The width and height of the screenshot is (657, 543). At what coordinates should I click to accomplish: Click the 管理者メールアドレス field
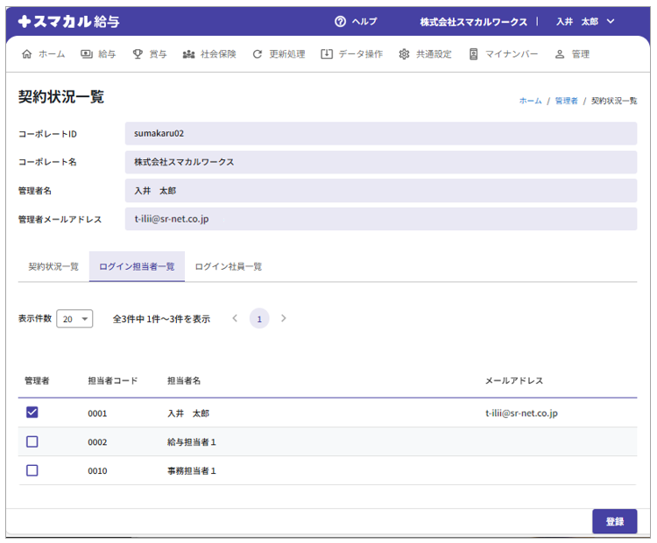380,219
